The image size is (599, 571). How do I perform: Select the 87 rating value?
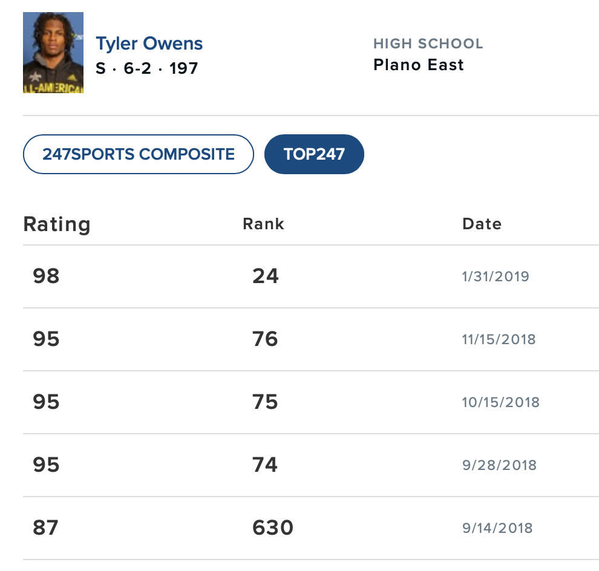pyautogui.click(x=45, y=528)
